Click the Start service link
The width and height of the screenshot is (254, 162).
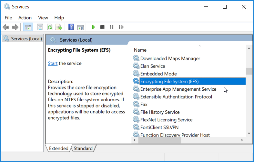coord(53,63)
